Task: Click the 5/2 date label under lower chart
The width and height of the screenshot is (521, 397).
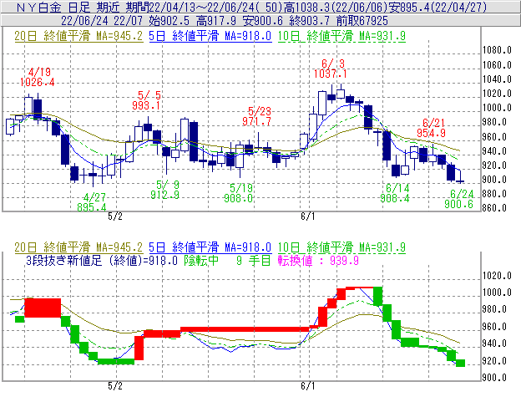Action: click(x=115, y=386)
